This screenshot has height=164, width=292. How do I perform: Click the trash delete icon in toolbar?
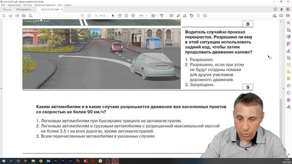click(198, 16)
